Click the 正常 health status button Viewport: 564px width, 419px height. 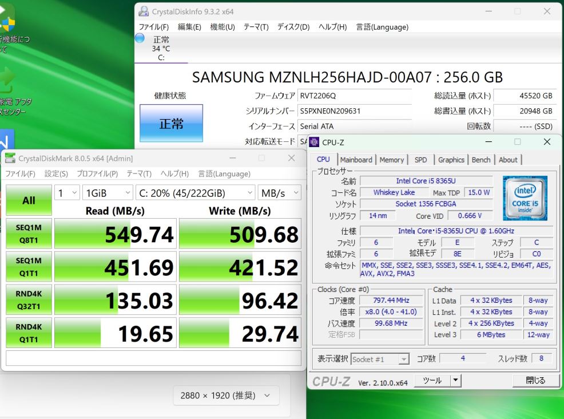pos(171,123)
